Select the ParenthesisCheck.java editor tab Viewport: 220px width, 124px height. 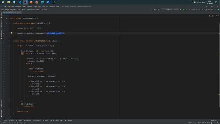point(12,13)
